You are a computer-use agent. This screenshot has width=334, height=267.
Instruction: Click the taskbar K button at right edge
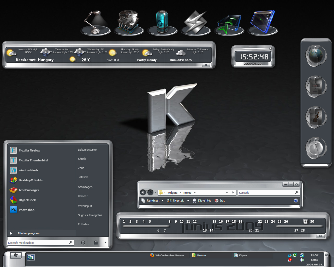pos(326,255)
